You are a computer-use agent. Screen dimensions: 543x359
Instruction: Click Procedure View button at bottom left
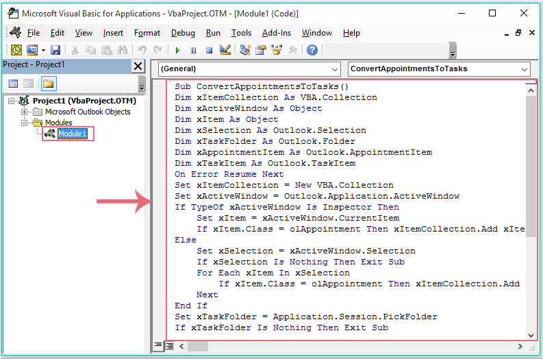[x=158, y=346]
